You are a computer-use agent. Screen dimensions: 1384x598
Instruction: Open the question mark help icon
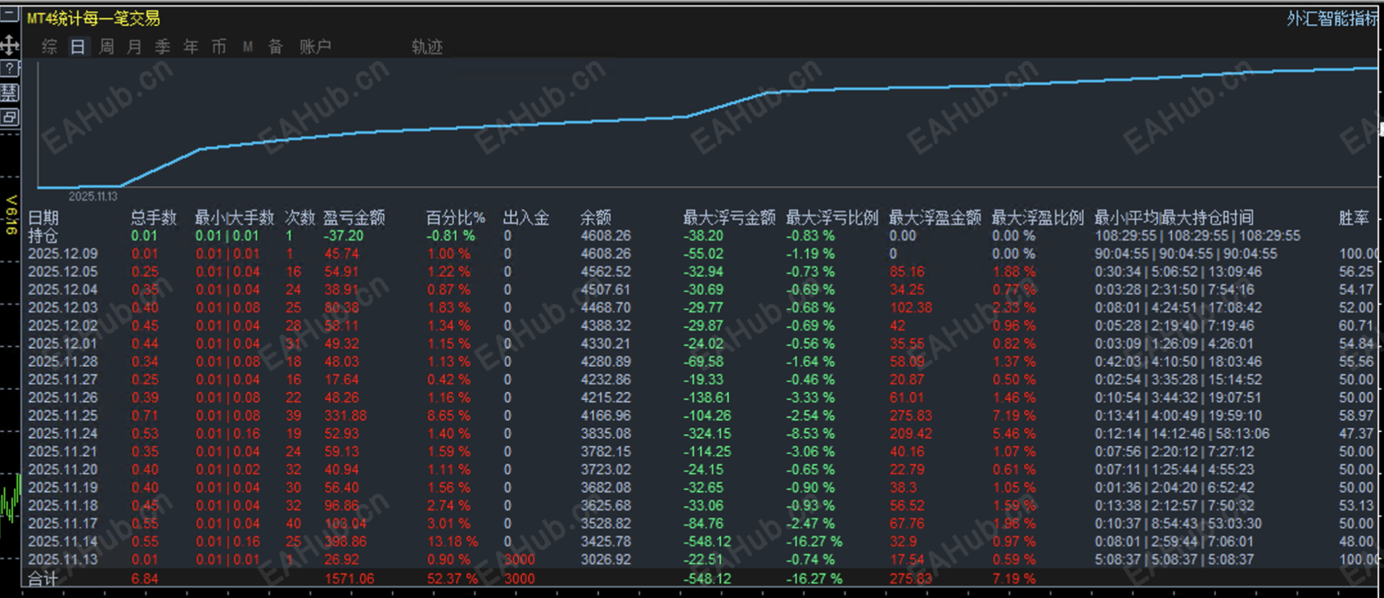tap(10, 68)
